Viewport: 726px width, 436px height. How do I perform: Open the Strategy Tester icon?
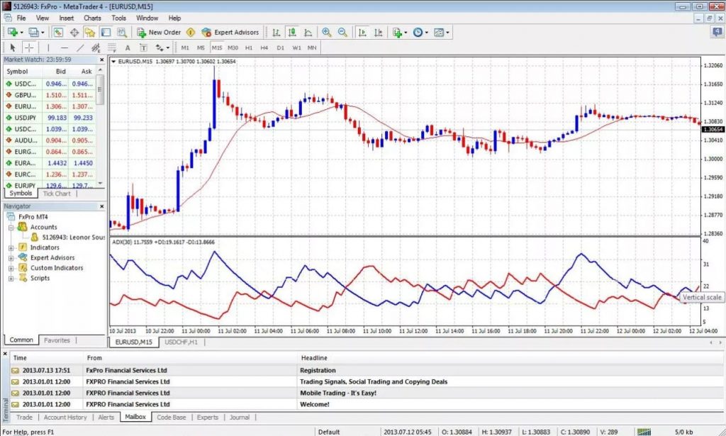pyautogui.click(x=122, y=32)
